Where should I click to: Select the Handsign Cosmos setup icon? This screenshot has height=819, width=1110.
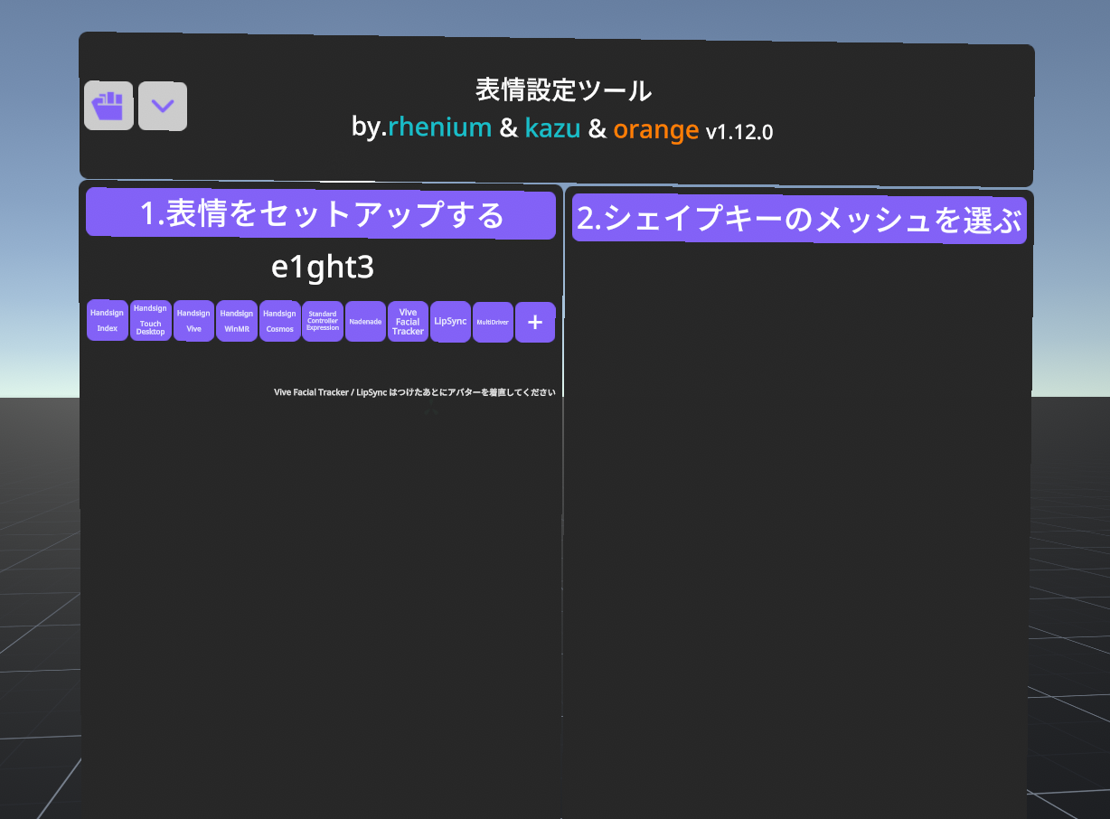(x=279, y=320)
